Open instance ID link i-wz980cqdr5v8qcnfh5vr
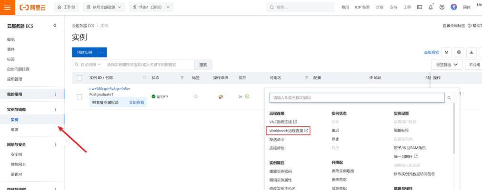This screenshot has height=190, width=482. 110,89
